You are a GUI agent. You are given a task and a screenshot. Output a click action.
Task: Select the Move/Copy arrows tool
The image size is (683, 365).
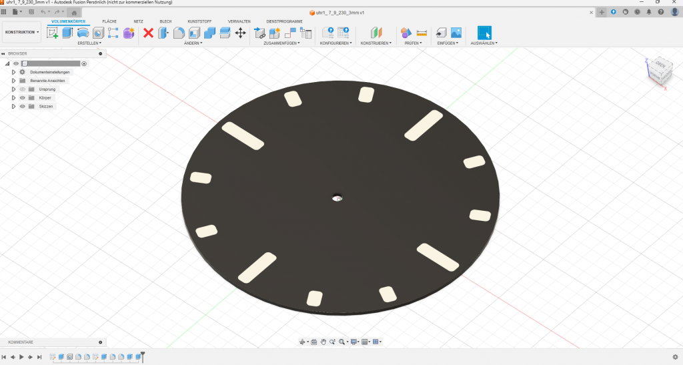pos(240,33)
